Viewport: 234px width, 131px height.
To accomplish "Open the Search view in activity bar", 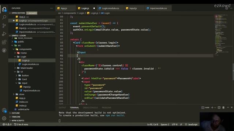I will (4, 17).
